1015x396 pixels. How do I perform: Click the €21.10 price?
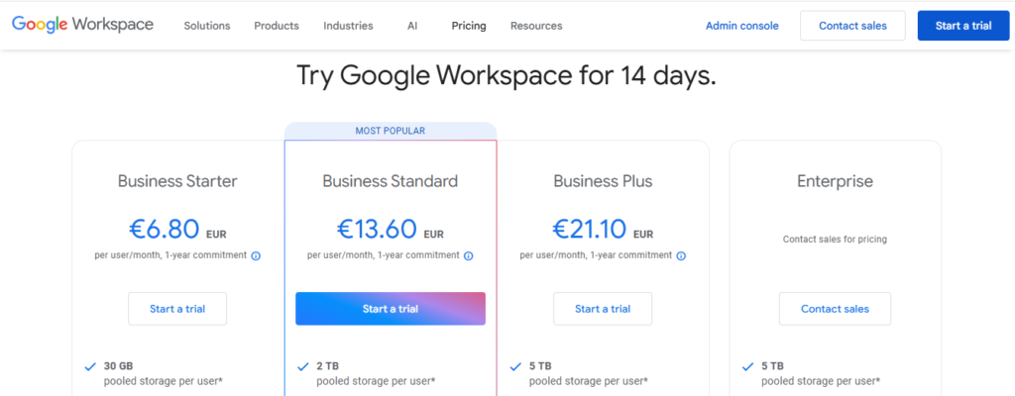589,229
